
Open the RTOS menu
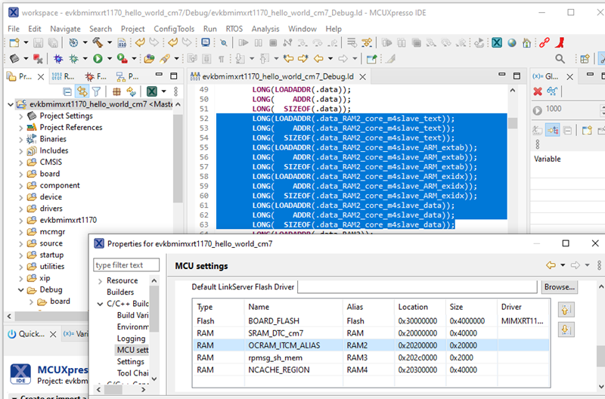coord(234,29)
